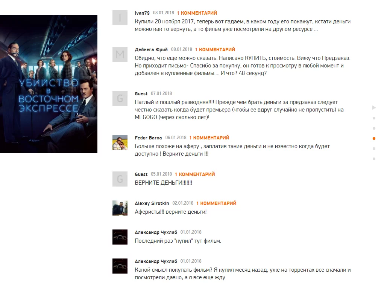384x286 pixels.
Task: Click the Guest avatar on the 07.01.2018 comment
Action: click(x=120, y=98)
